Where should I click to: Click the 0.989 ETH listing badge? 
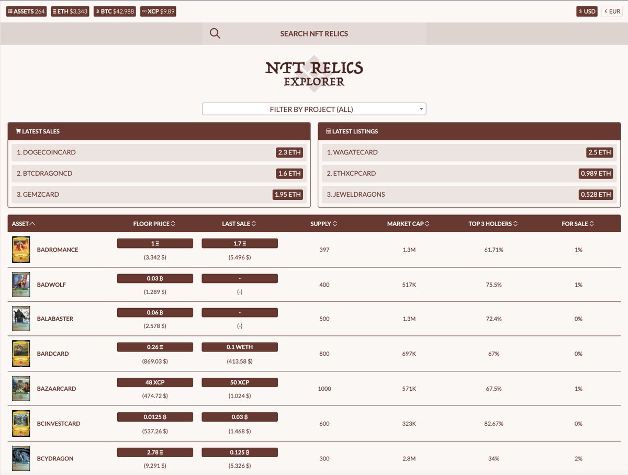pyautogui.click(x=596, y=173)
